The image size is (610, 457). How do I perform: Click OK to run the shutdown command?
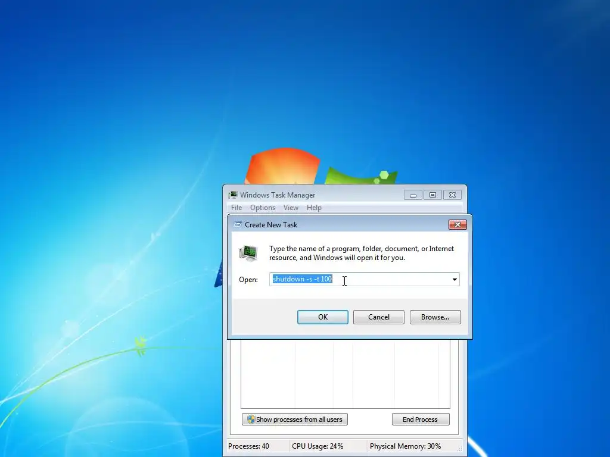[322, 317]
